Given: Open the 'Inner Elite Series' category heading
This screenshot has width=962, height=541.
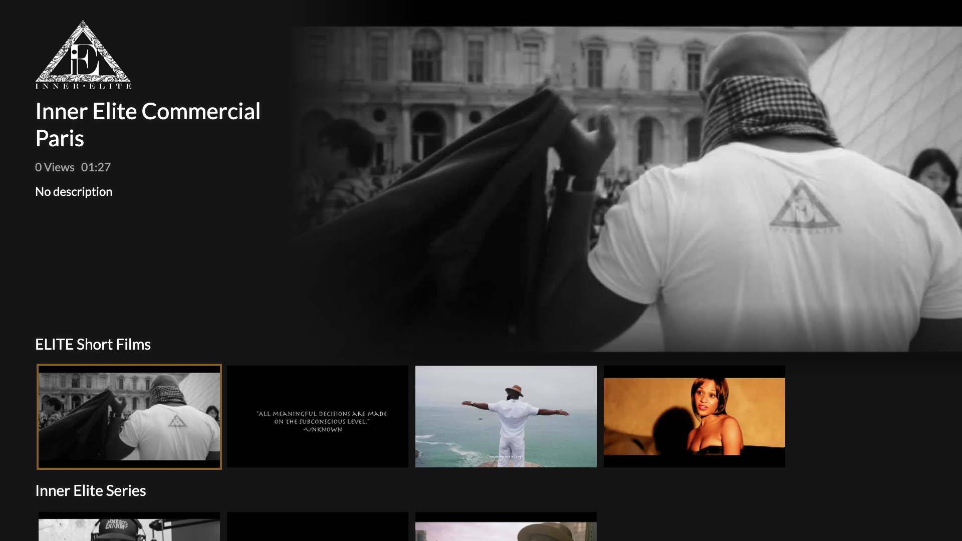Looking at the screenshot, I should pyautogui.click(x=91, y=491).
